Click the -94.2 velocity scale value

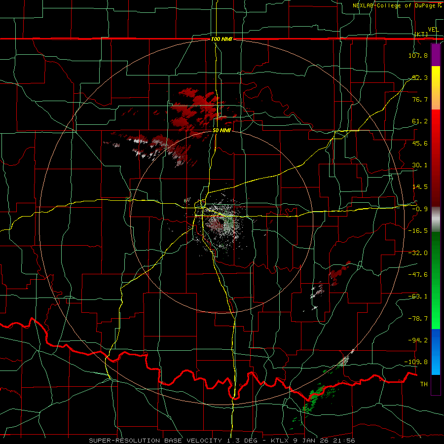tap(418, 340)
